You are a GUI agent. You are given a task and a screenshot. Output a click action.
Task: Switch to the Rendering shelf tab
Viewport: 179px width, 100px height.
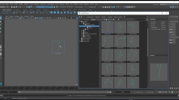46,10
